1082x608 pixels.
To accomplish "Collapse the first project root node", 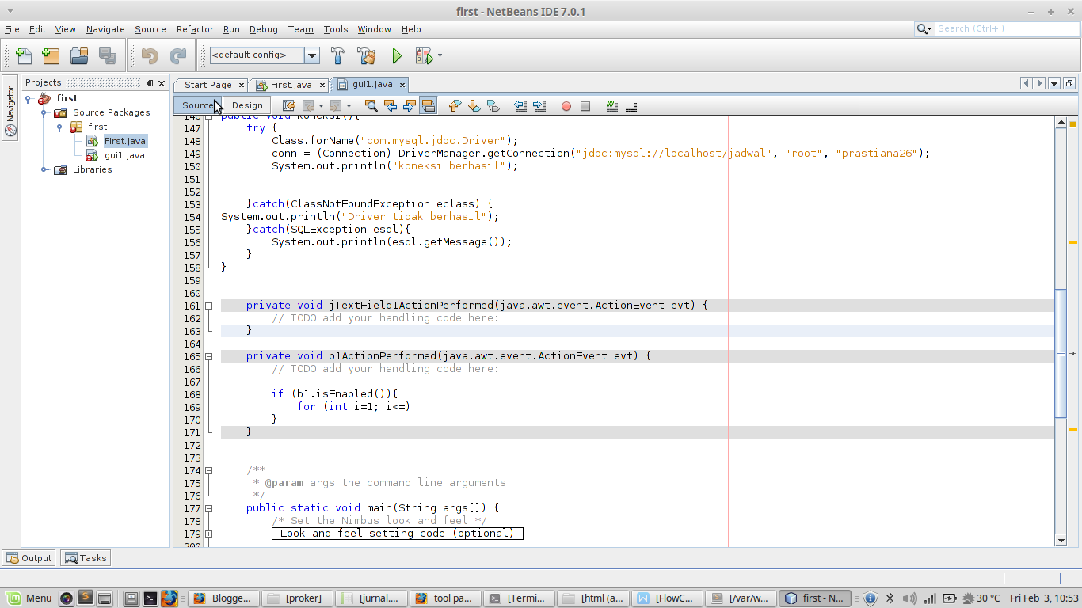I will 29,98.
